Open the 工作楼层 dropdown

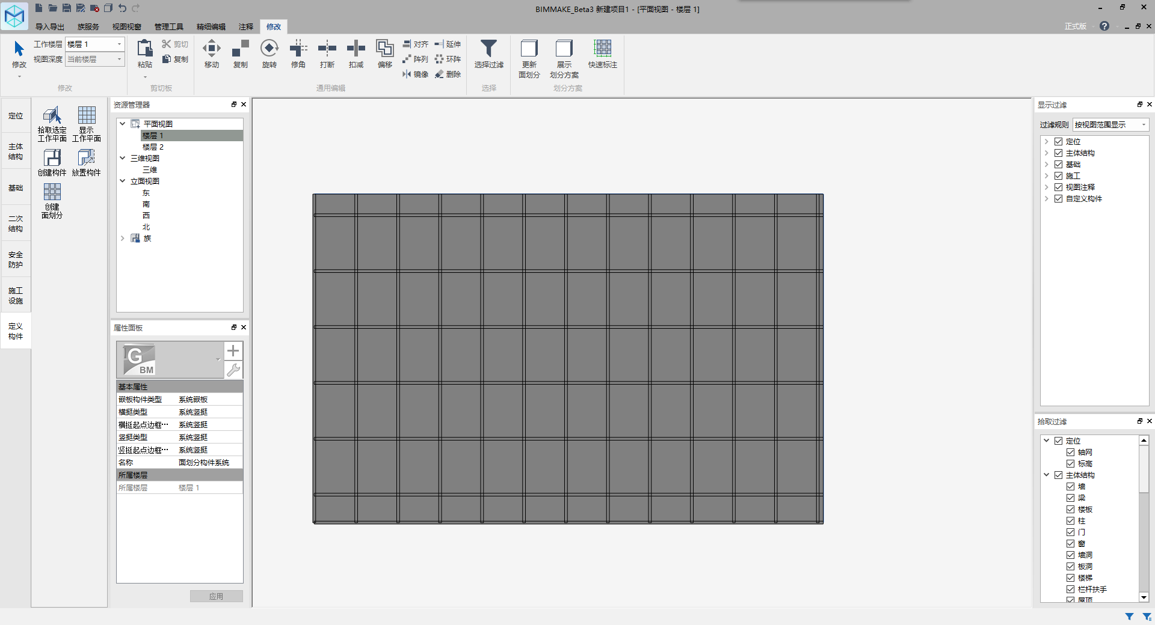click(x=95, y=44)
